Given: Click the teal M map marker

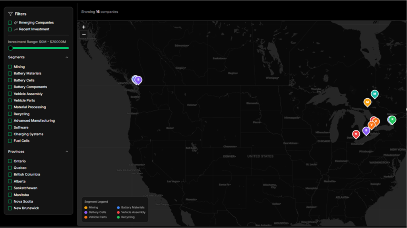Looking at the screenshot, I should 374,94.
